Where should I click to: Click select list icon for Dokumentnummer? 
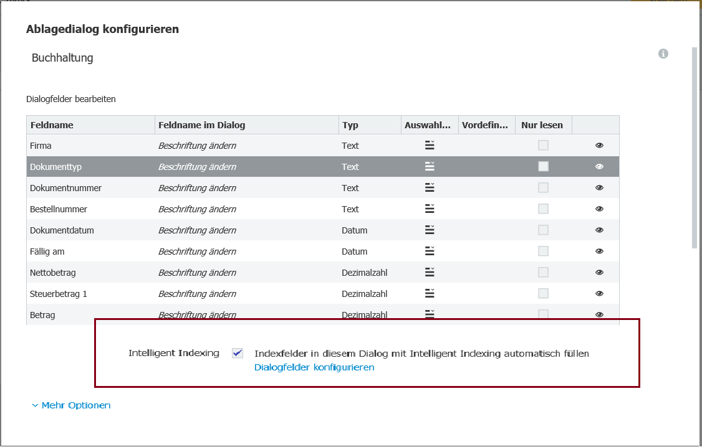(429, 187)
